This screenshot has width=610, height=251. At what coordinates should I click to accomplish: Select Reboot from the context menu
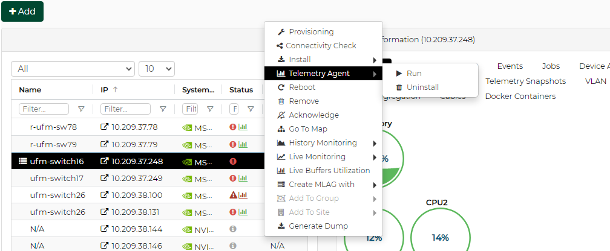point(301,87)
